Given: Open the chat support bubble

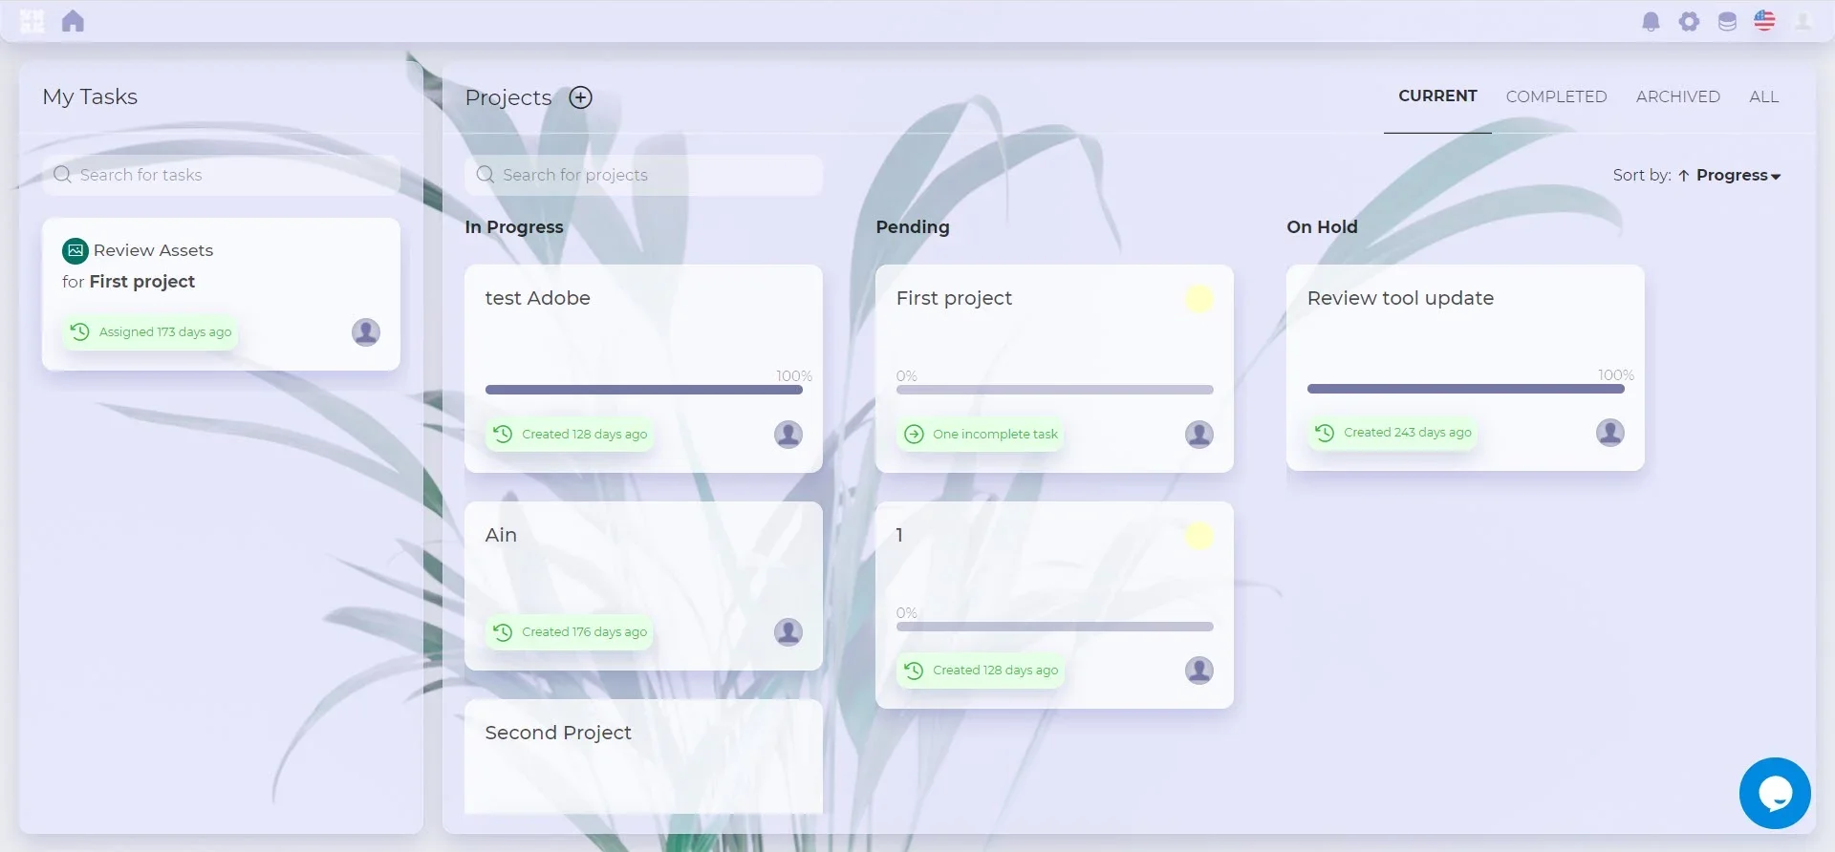Looking at the screenshot, I should [1775, 793].
